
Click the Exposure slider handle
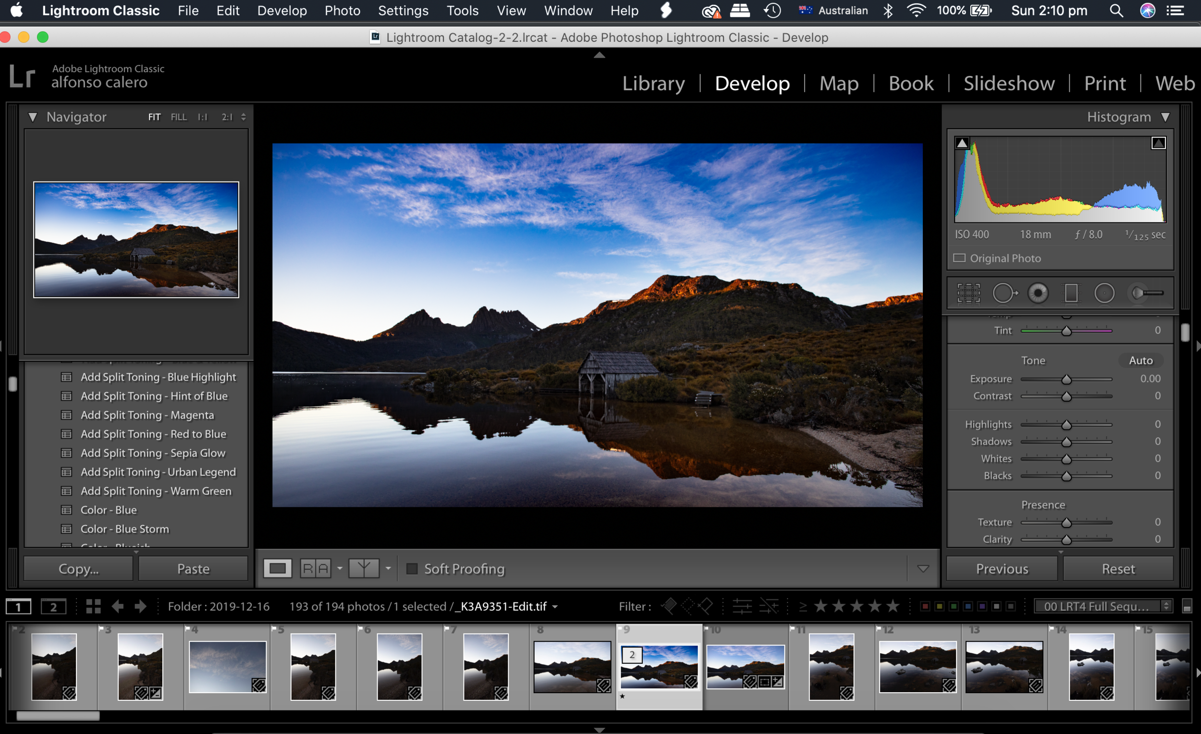pos(1066,379)
